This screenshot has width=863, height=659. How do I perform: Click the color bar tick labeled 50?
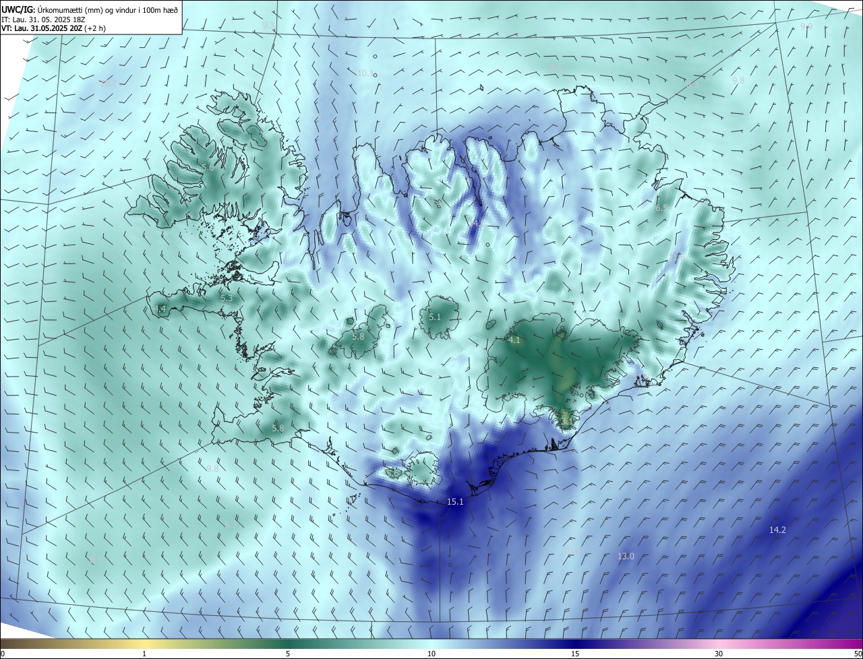point(858,654)
